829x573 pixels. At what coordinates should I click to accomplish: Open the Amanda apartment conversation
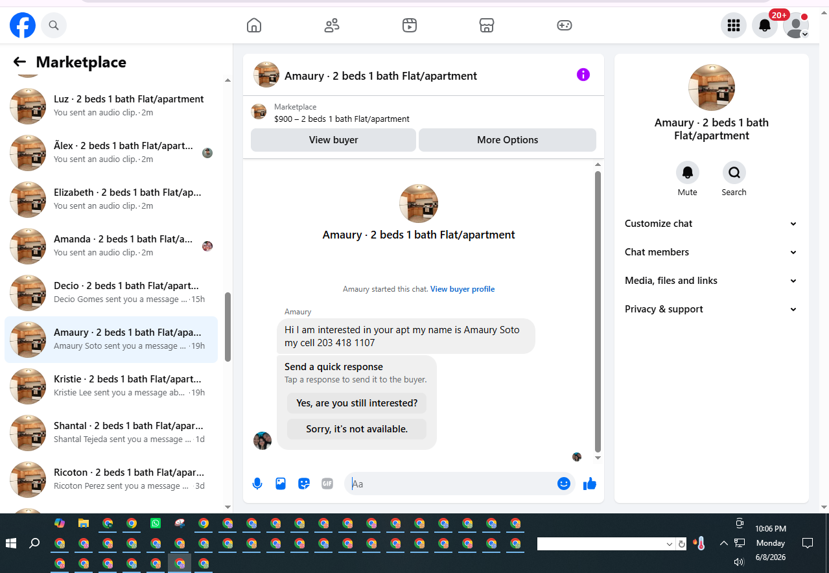point(111,246)
